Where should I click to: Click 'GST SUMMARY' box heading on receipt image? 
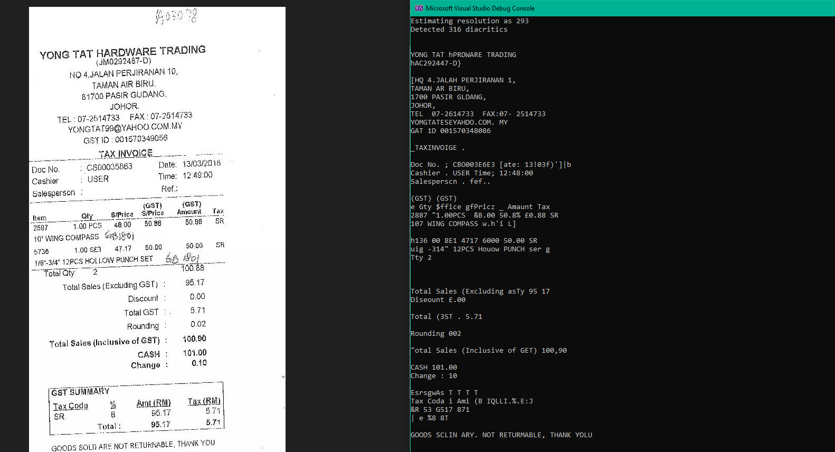tap(80, 392)
